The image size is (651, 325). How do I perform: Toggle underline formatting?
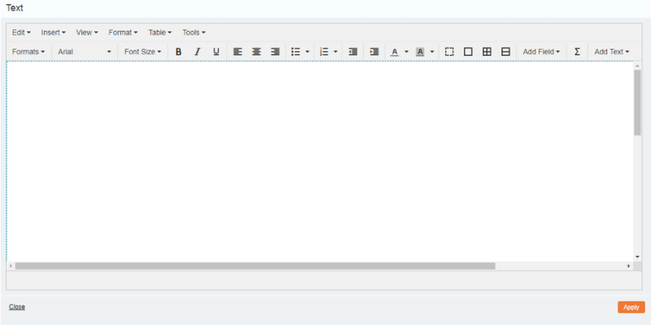click(216, 52)
